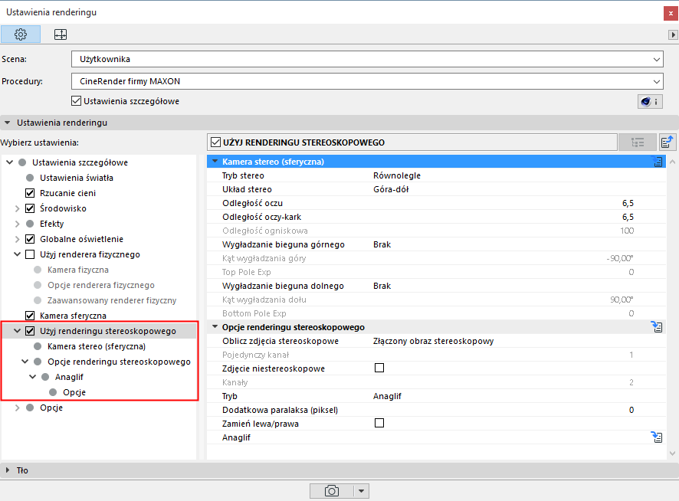The height and width of the screenshot is (501, 679).
Task: Uncheck Globalne oświetlenie checkbox
Action: [30, 239]
